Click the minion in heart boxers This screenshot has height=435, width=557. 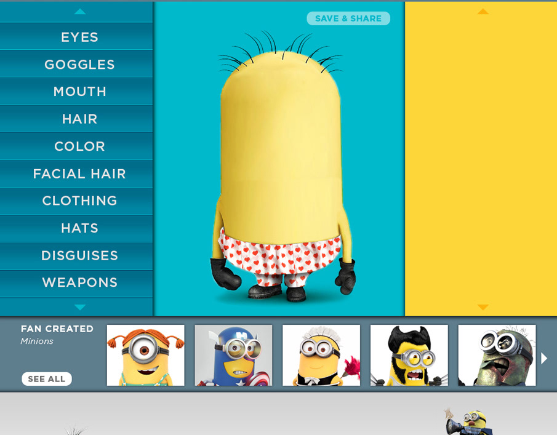[281, 167]
